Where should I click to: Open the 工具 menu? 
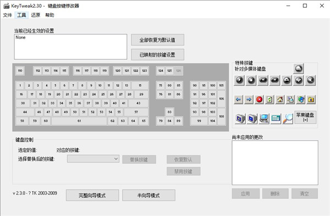click(x=21, y=15)
